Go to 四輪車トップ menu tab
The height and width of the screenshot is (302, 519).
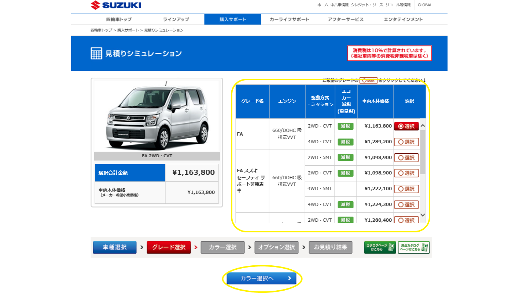tap(119, 19)
